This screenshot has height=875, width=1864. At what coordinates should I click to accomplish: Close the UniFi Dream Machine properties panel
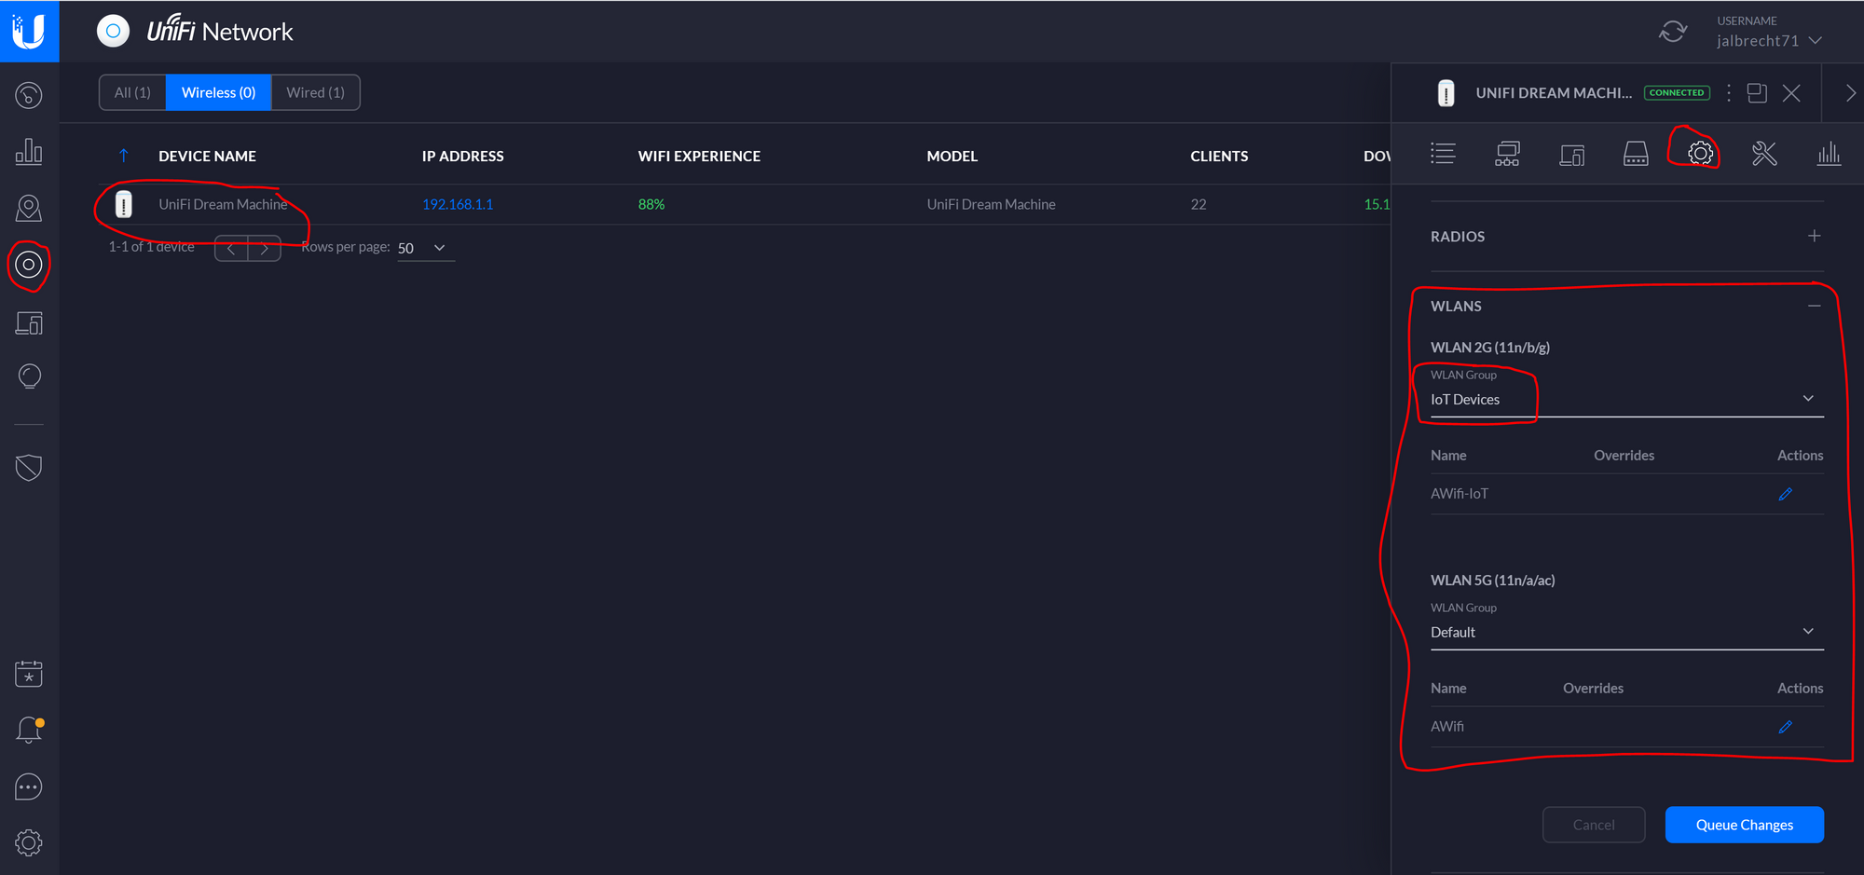1791,92
